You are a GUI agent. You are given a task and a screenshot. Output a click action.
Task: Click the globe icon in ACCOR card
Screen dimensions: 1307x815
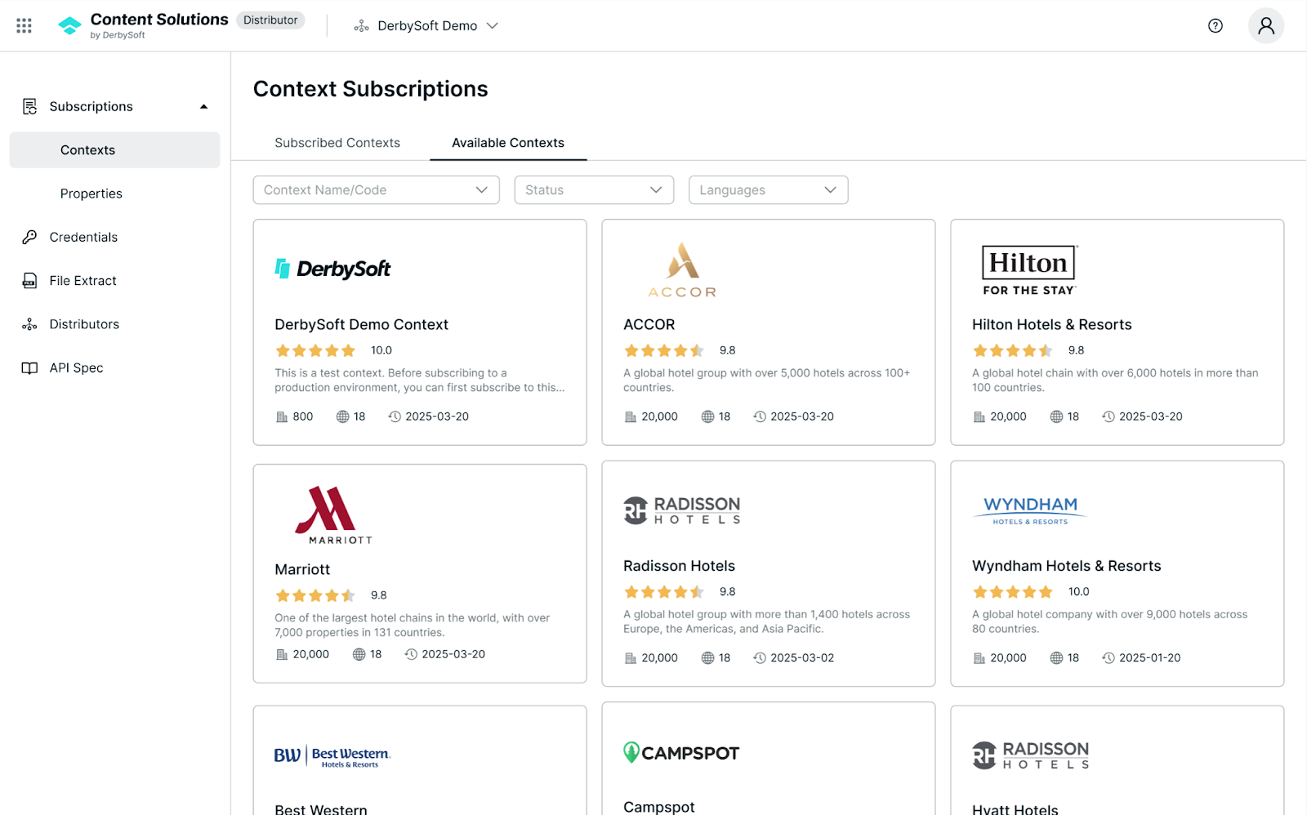click(708, 417)
